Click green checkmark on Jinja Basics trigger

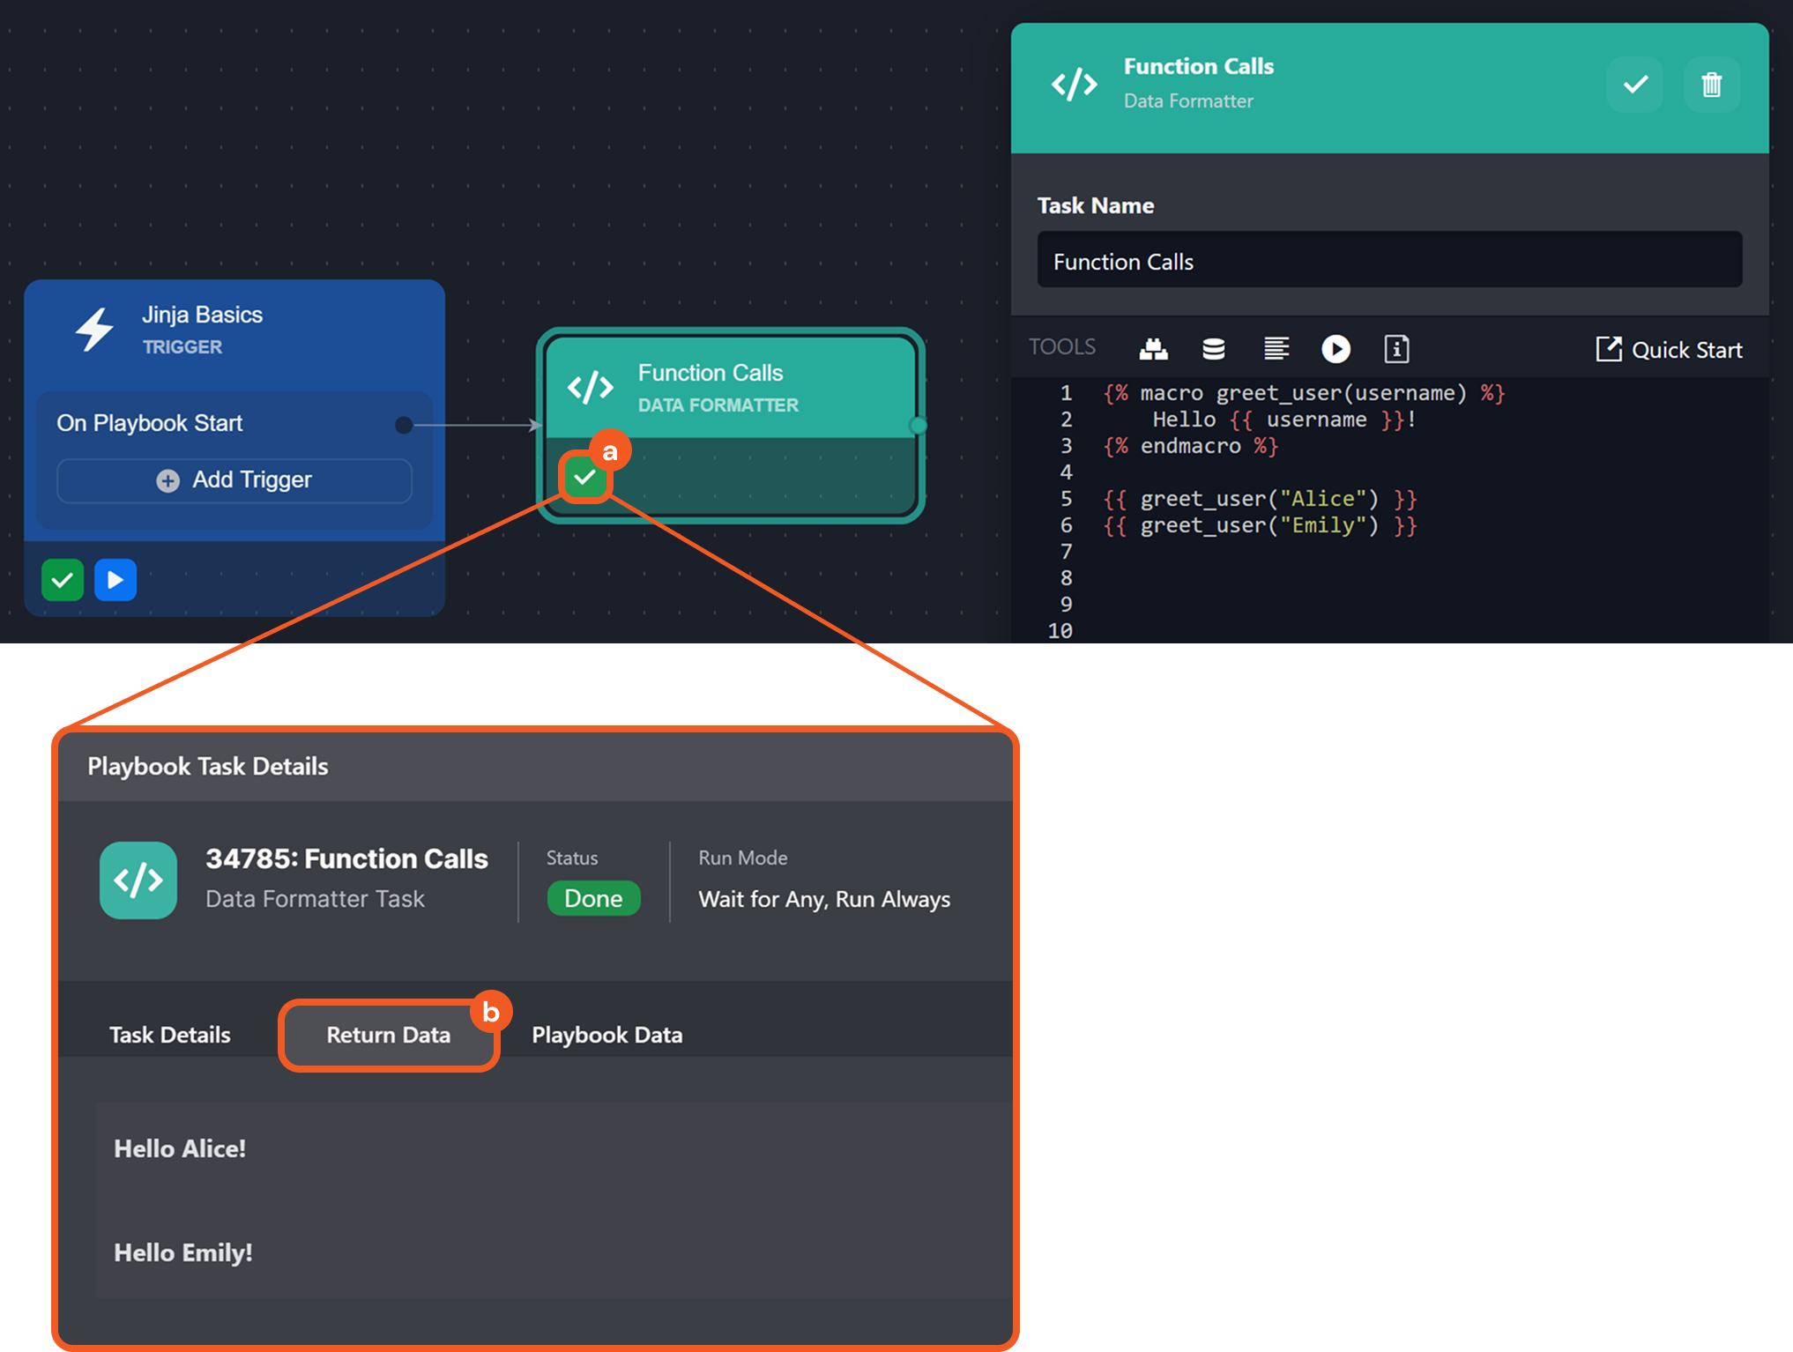click(x=63, y=580)
